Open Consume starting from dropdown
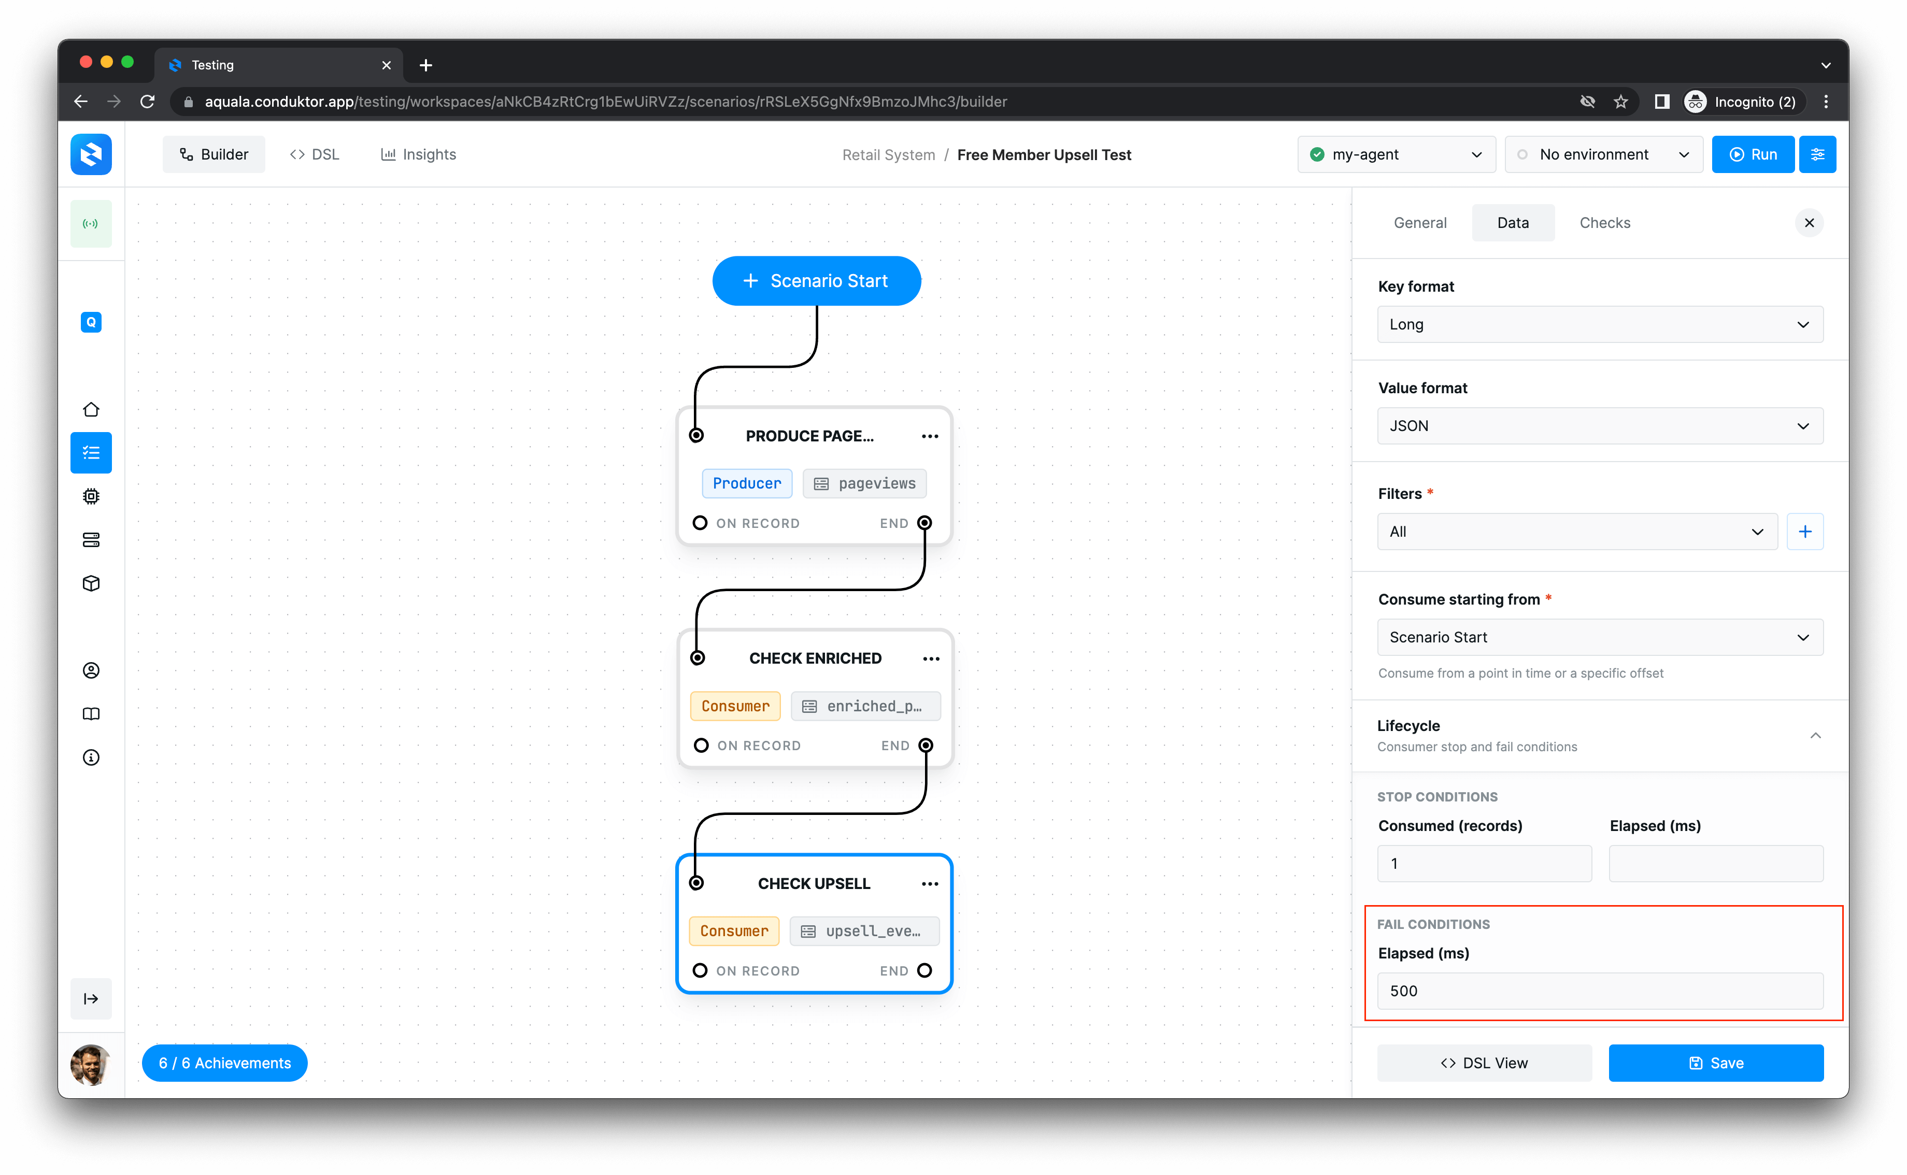 tap(1600, 637)
